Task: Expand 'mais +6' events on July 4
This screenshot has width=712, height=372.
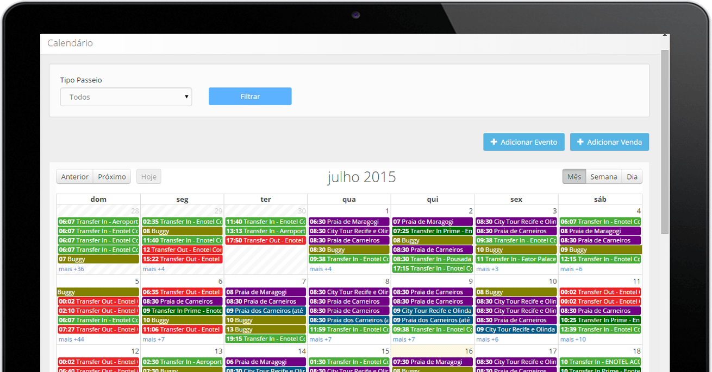Action: tap(571, 269)
